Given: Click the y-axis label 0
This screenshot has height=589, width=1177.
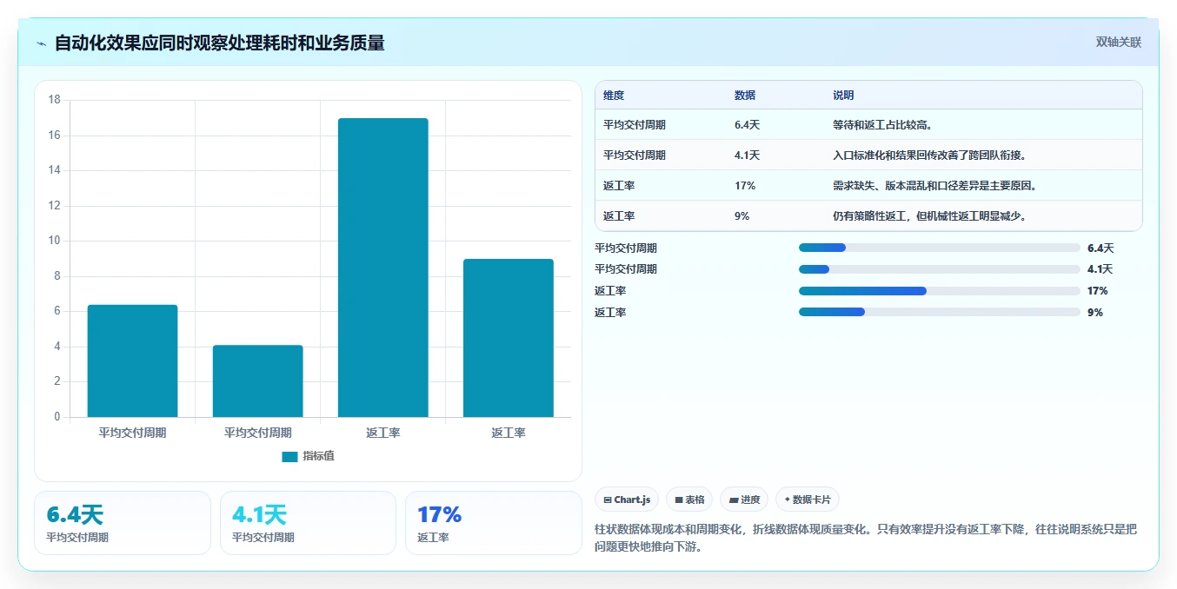Looking at the screenshot, I should click(x=57, y=417).
